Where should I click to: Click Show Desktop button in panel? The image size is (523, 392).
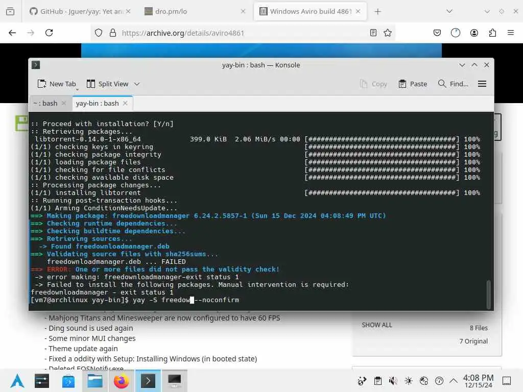coord(507,381)
